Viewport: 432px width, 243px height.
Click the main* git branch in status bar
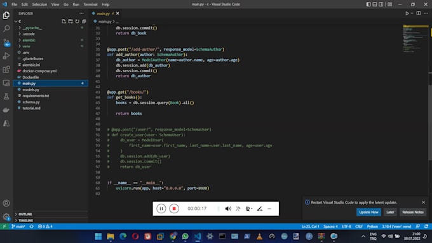pyautogui.click(x=18, y=227)
